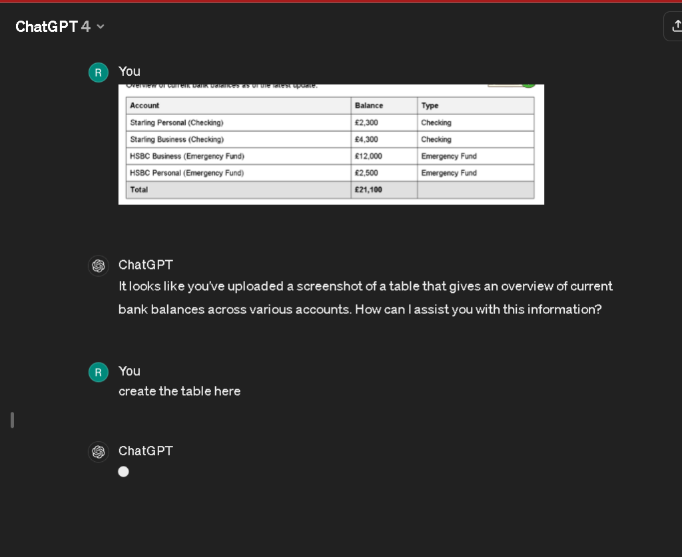
Task: Select the "create the table here" message text
Action: pos(179,391)
